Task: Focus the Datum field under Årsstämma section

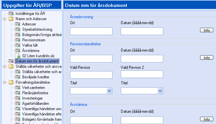Action: coord(142,120)
